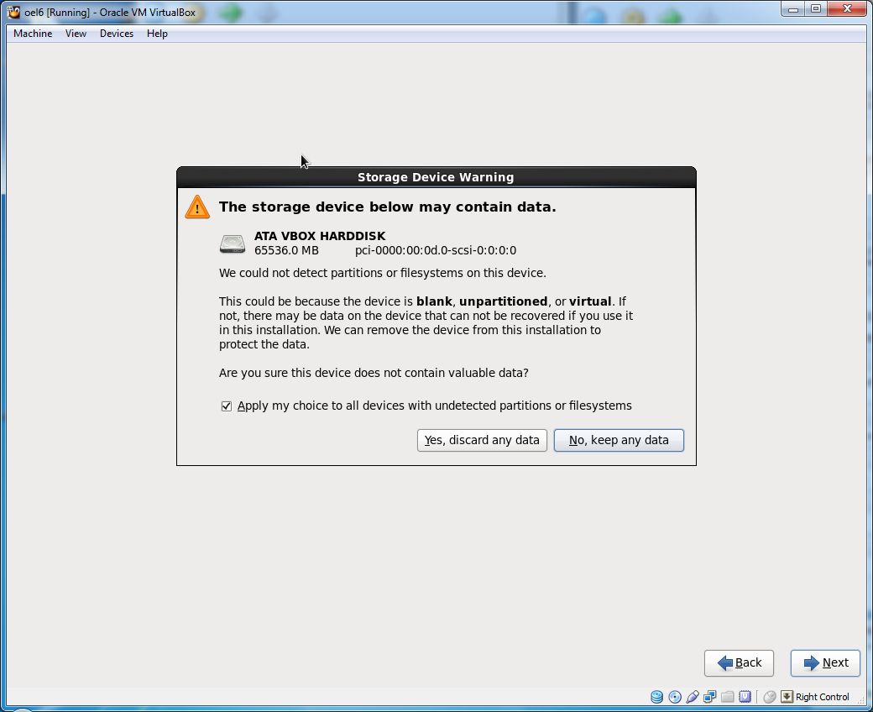Choose Yes, discard any data
873x712 pixels.
(482, 440)
